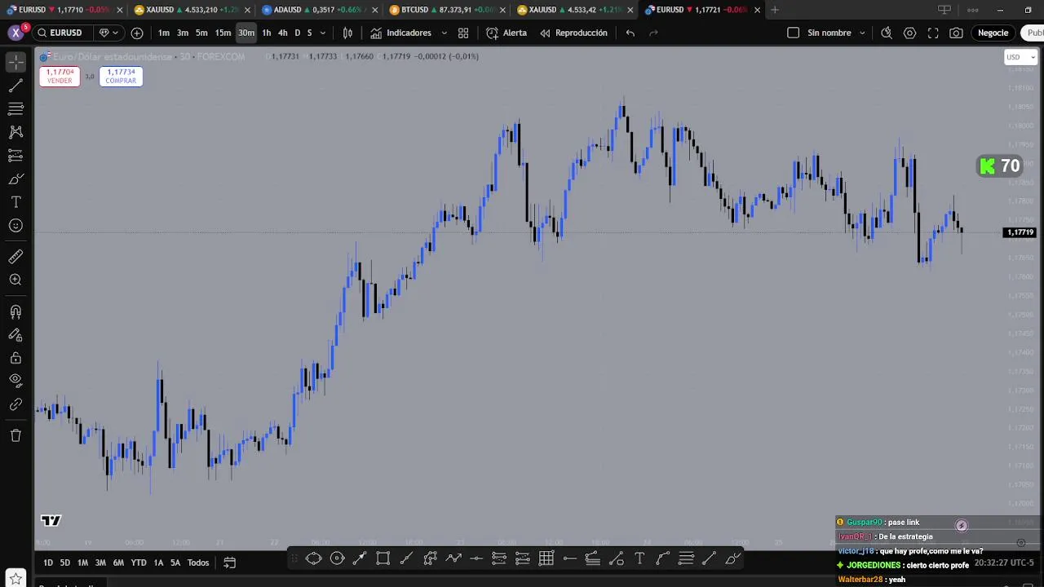The width and height of the screenshot is (1044, 587).
Task: Open the forecasting and measurement tools
Action: tap(15, 156)
